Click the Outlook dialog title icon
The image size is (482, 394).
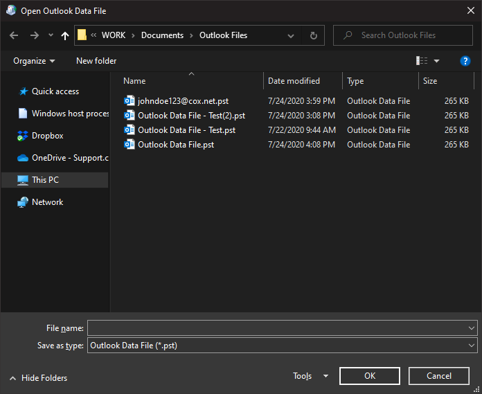pos(11,10)
